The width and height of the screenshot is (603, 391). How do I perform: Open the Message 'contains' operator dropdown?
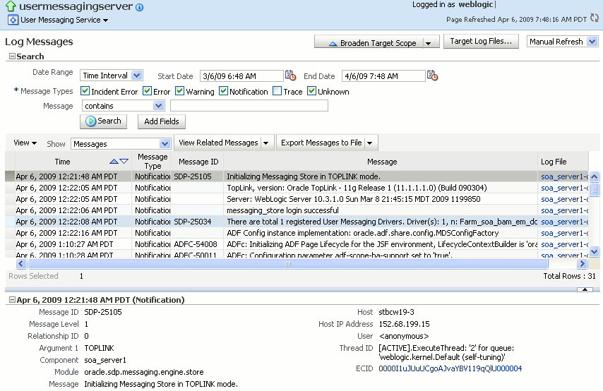tap(158, 106)
